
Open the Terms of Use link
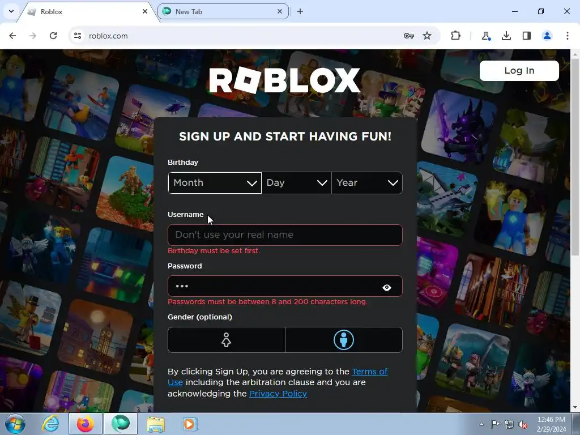pos(278,377)
